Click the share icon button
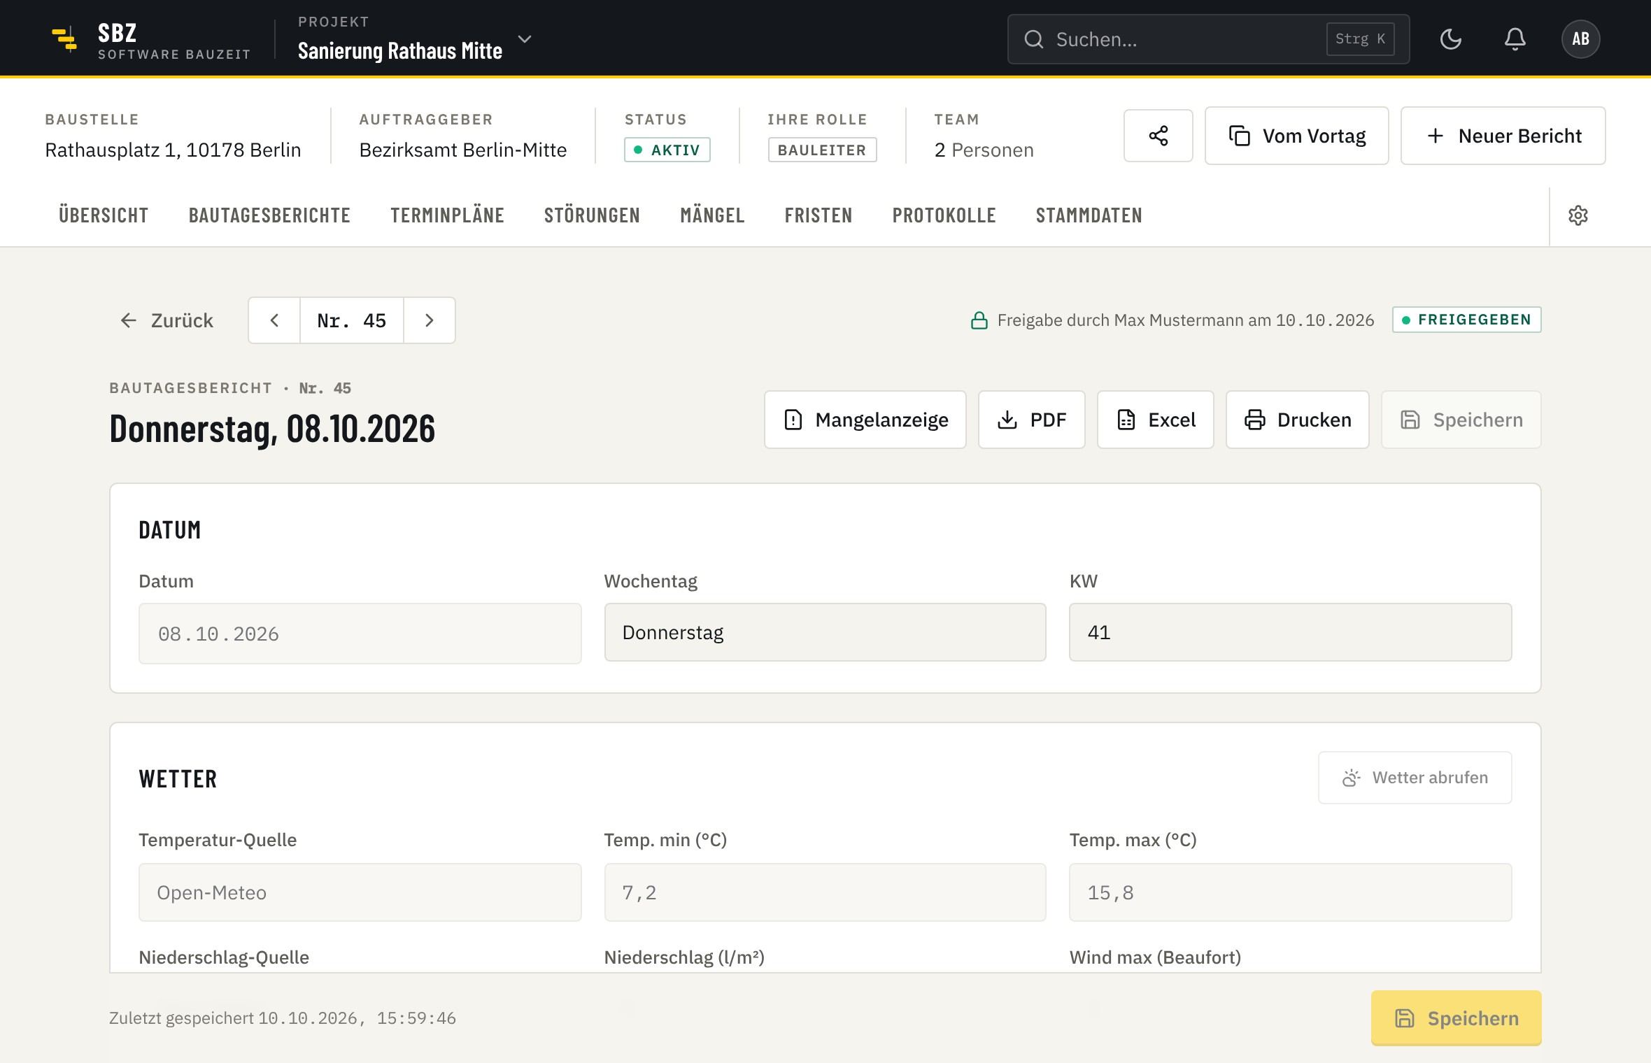This screenshot has height=1063, width=1651. pos(1158,136)
